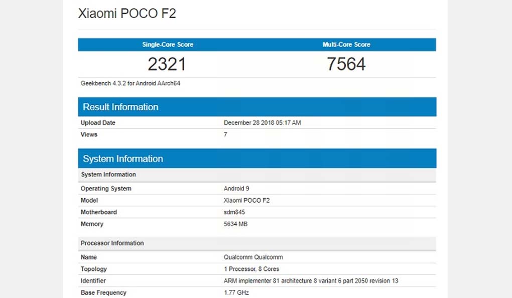Click the 5634 MB memory value
The width and height of the screenshot is (512, 298).
pyautogui.click(x=235, y=224)
